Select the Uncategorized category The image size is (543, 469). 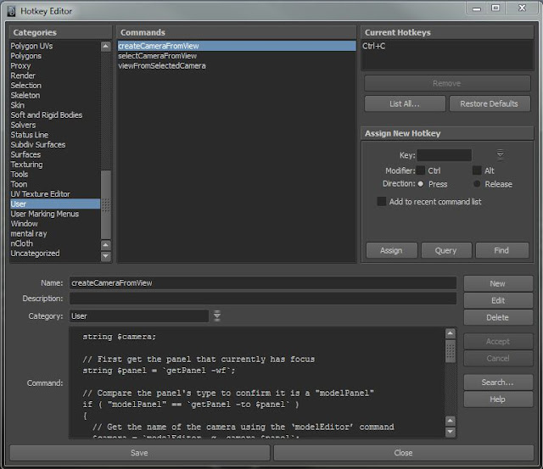tap(54, 254)
